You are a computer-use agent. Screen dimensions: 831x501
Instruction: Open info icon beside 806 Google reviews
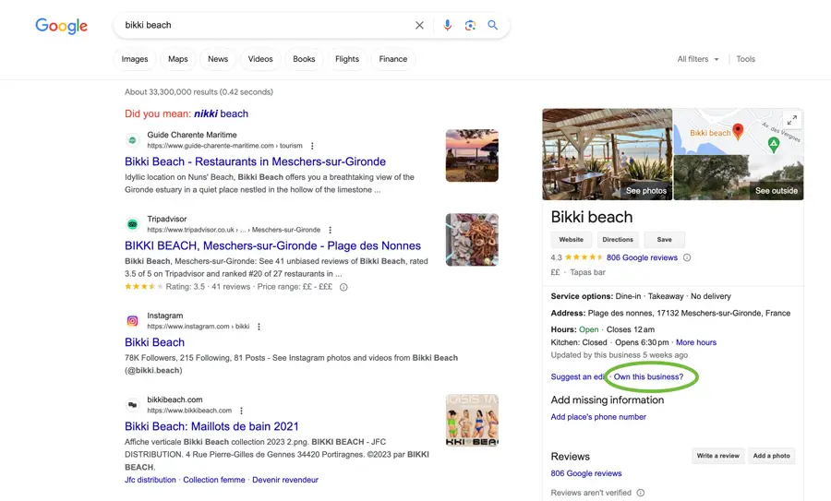tap(687, 258)
